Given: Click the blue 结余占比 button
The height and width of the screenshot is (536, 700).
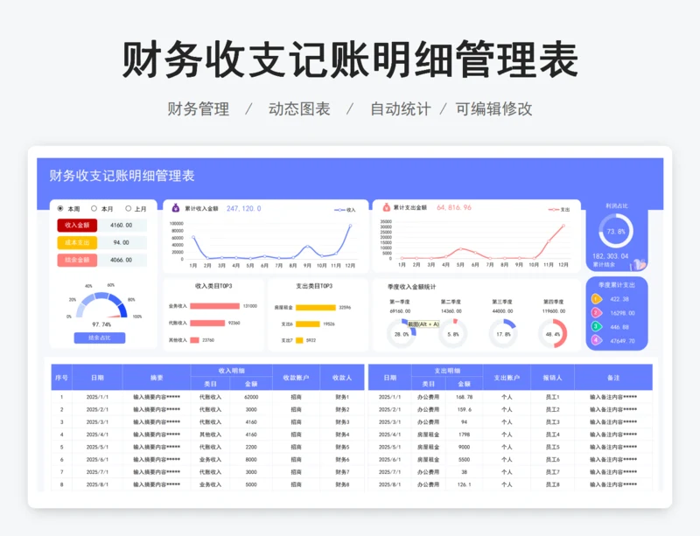Looking at the screenshot, I should [x=100, y=338].
